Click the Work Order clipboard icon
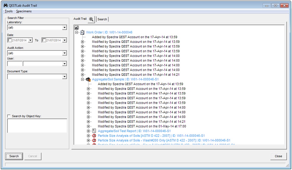The image size is (292, 170). pos(82,32)
